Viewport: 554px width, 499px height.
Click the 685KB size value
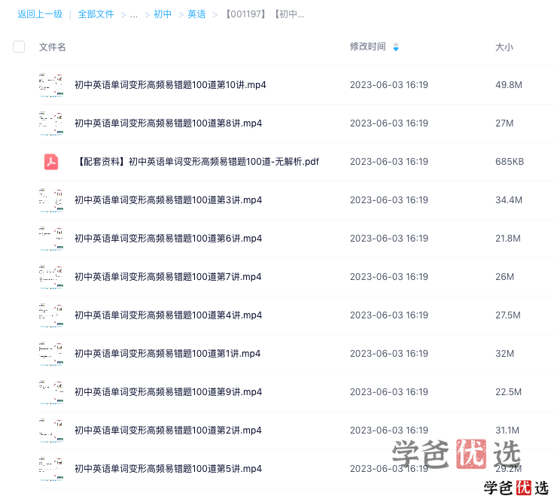tap(510, 162)
